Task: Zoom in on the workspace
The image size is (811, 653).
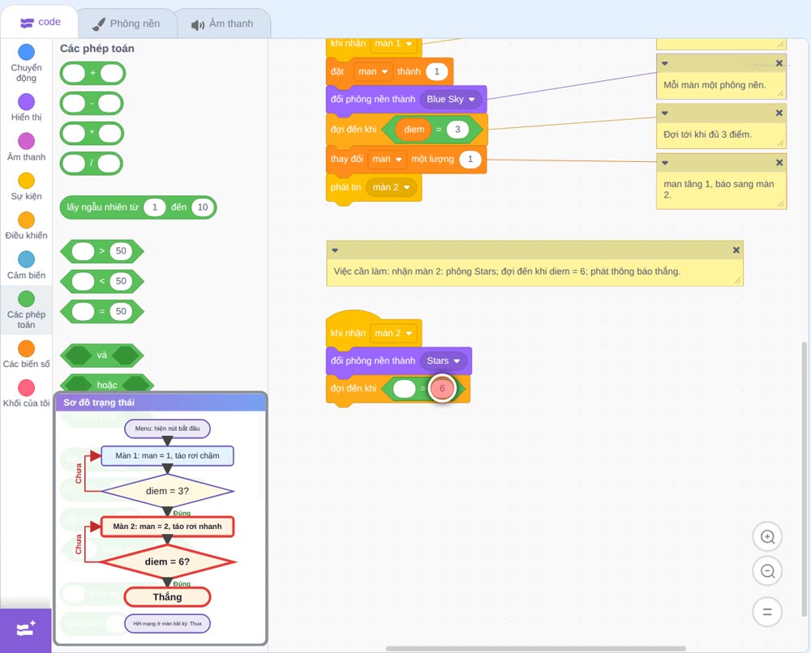Action: coord(767,537)
